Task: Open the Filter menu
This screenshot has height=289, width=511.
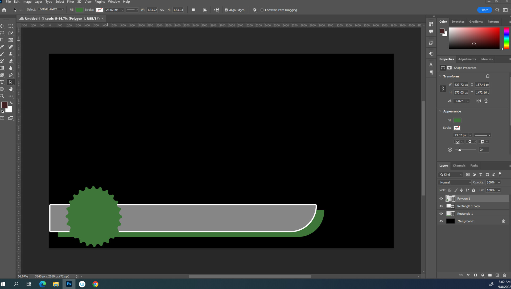Action: point(70,2)
